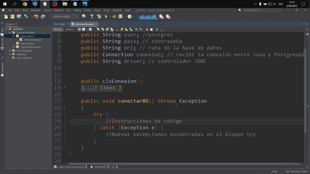Click the Undo arrow icon
Screen dimensions: 310x174
(36, 16)
